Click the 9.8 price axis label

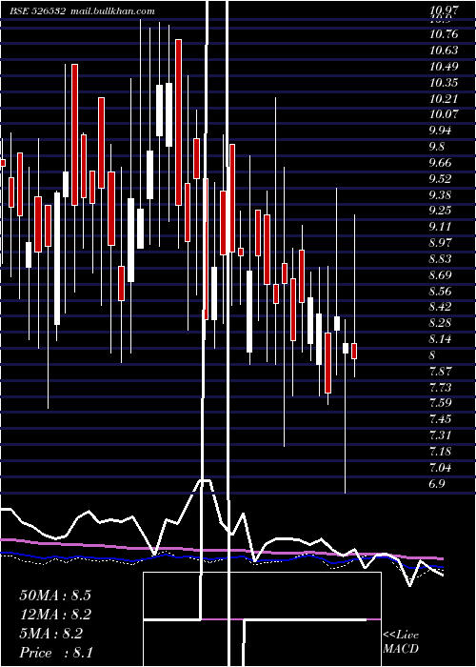tap(437, 147)
